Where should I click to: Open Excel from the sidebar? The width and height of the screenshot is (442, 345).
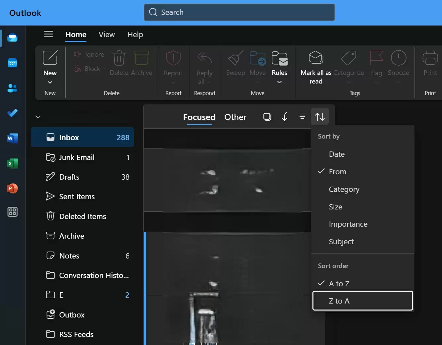pos(12,163)
